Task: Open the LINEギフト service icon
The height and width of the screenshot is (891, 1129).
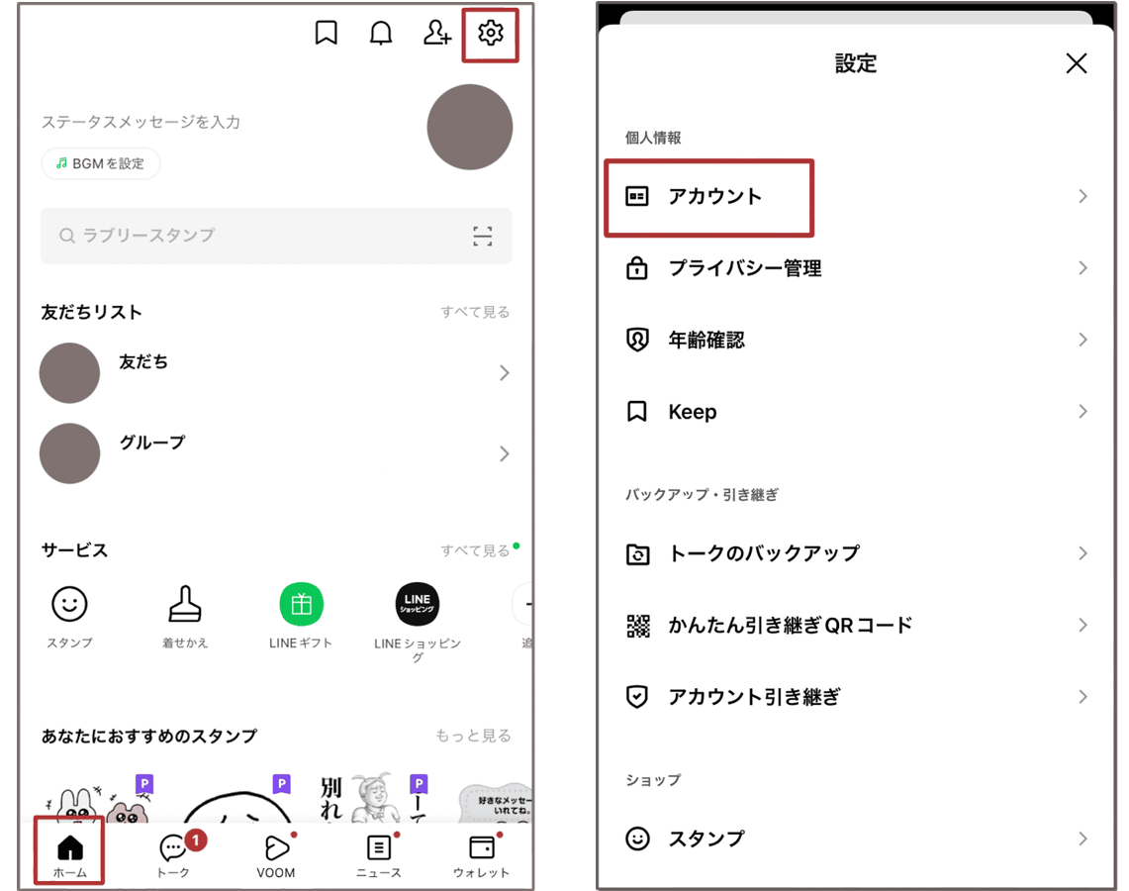Action: (301, 605)
